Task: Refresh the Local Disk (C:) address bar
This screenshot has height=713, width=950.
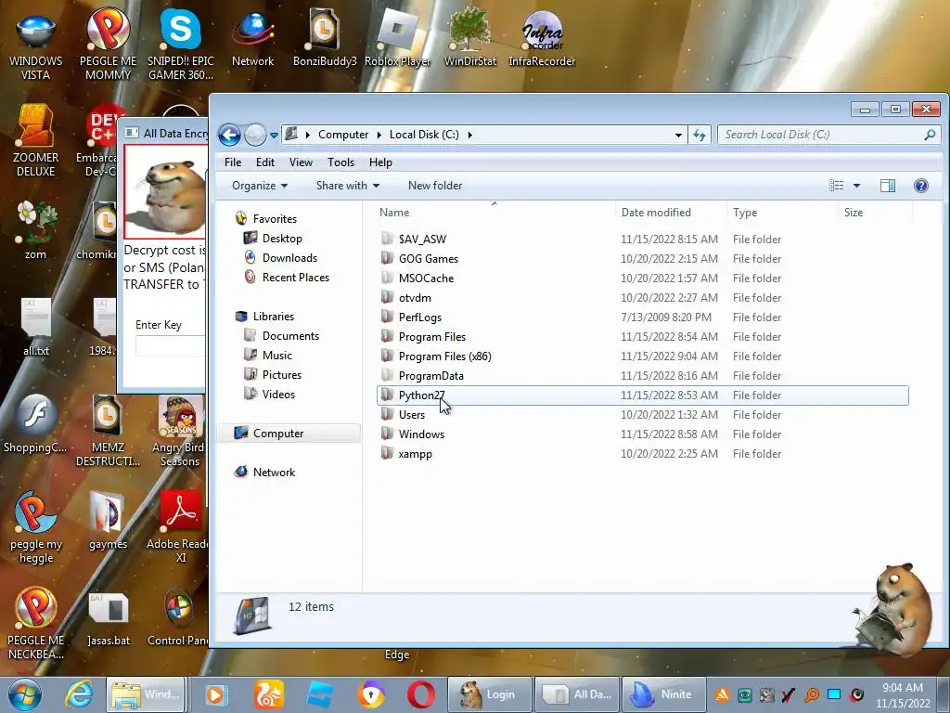Action: [700, 135]
